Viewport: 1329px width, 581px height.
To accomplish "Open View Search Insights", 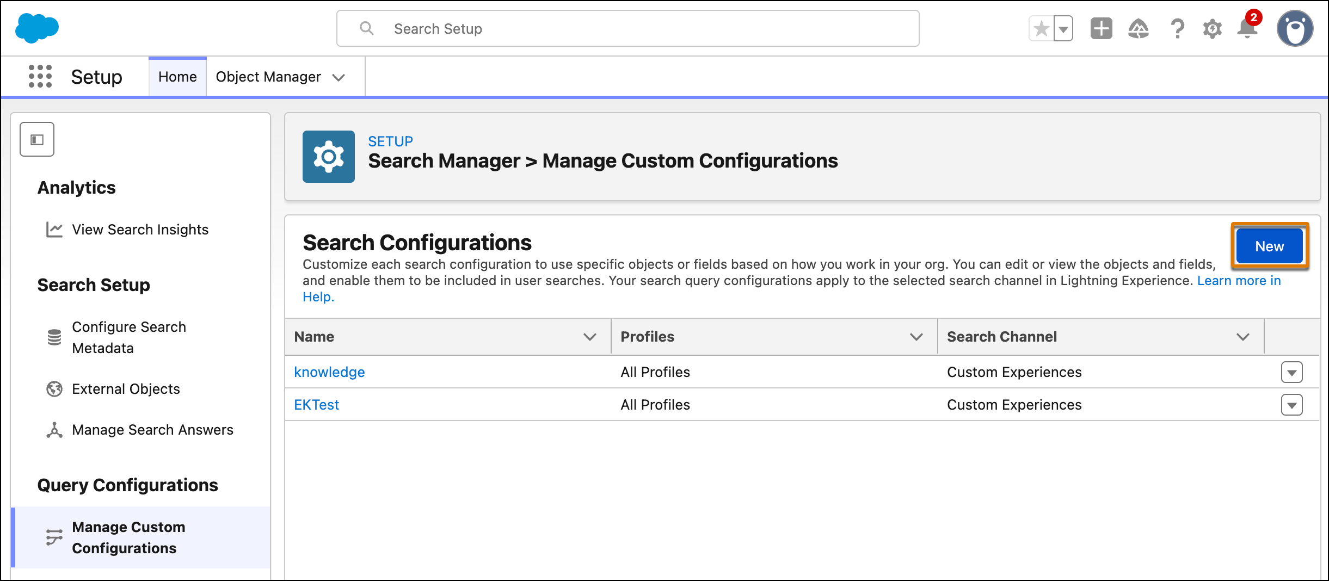I will (x=140, y=230).
